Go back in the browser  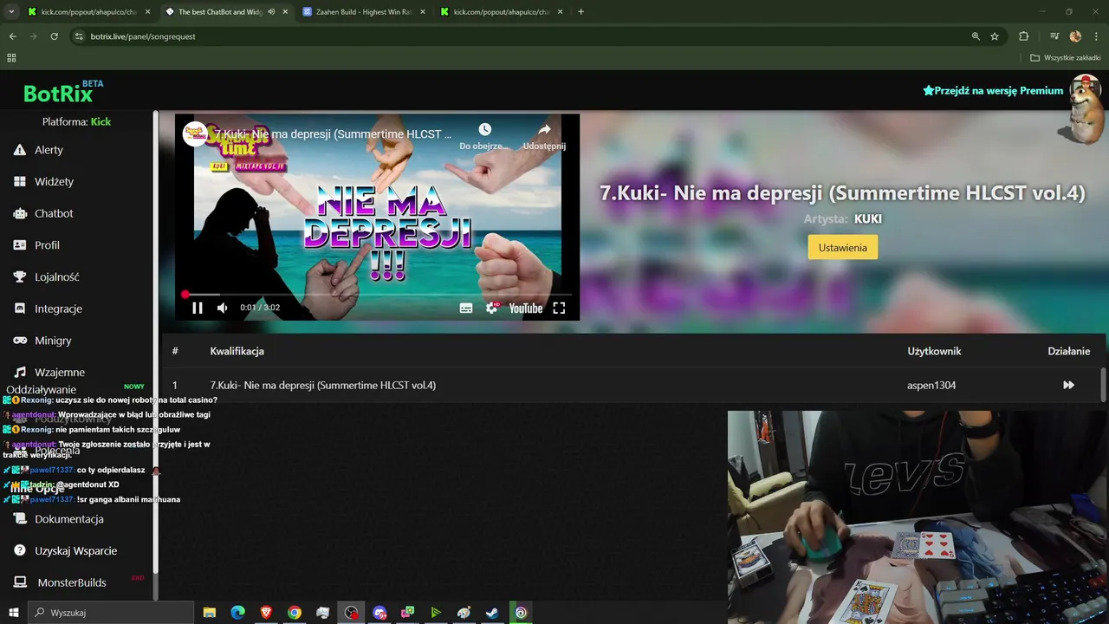[x=12, y=36]
